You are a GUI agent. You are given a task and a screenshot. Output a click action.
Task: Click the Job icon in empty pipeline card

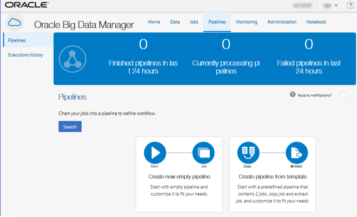tap(204, 152)
